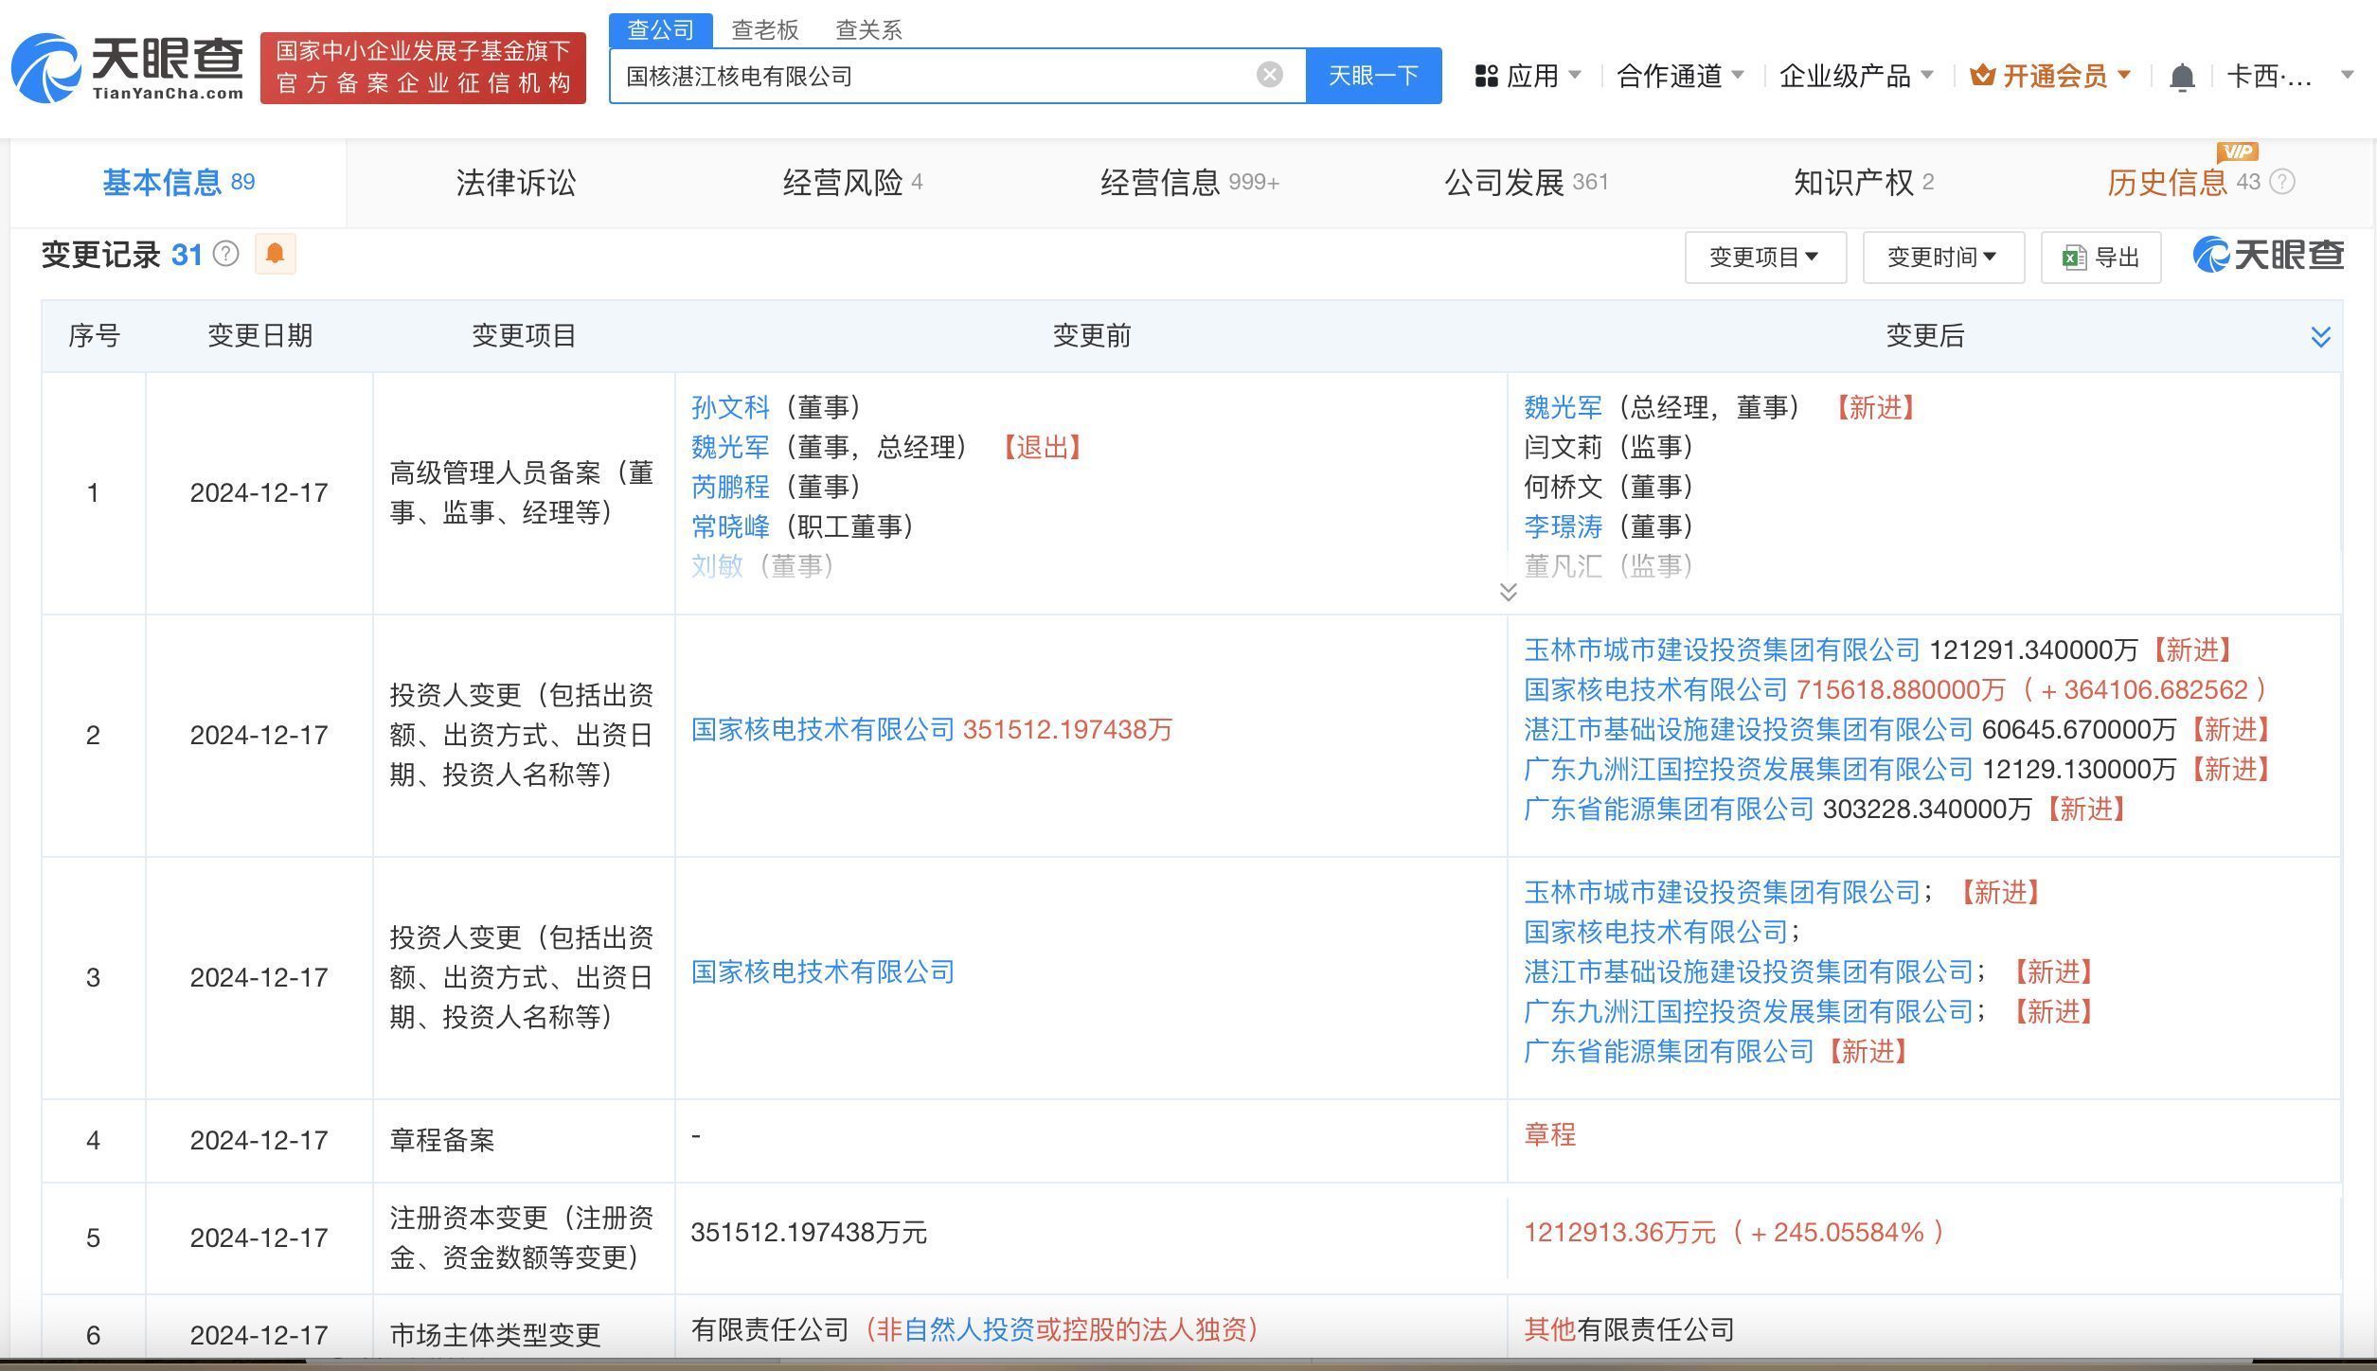Open 孙文科 director profile link
Viewport: 2377px width, 1371px height.
click(x=730, y=407)
